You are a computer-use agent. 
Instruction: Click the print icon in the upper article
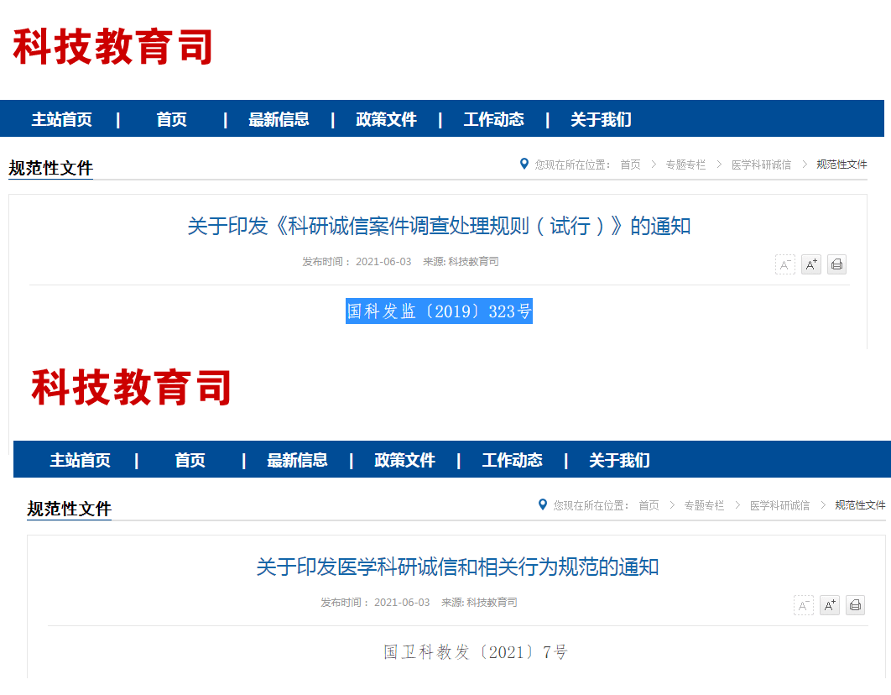point(836,264)
